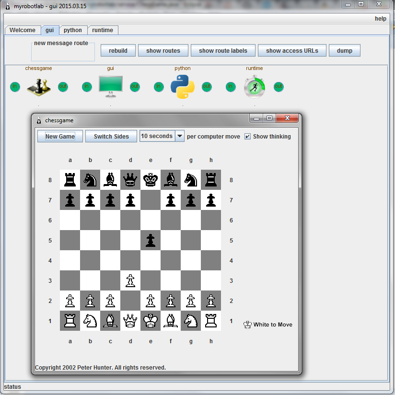Image resolution: width=395 pixels, height=395 pixels.
Task: Select the white rook on a1
Action: pos(70,321)
